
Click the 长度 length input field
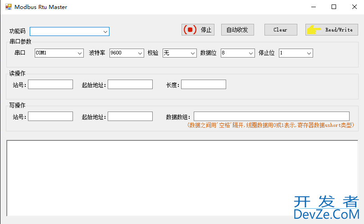pyautogui.click(x=204, y=85)
